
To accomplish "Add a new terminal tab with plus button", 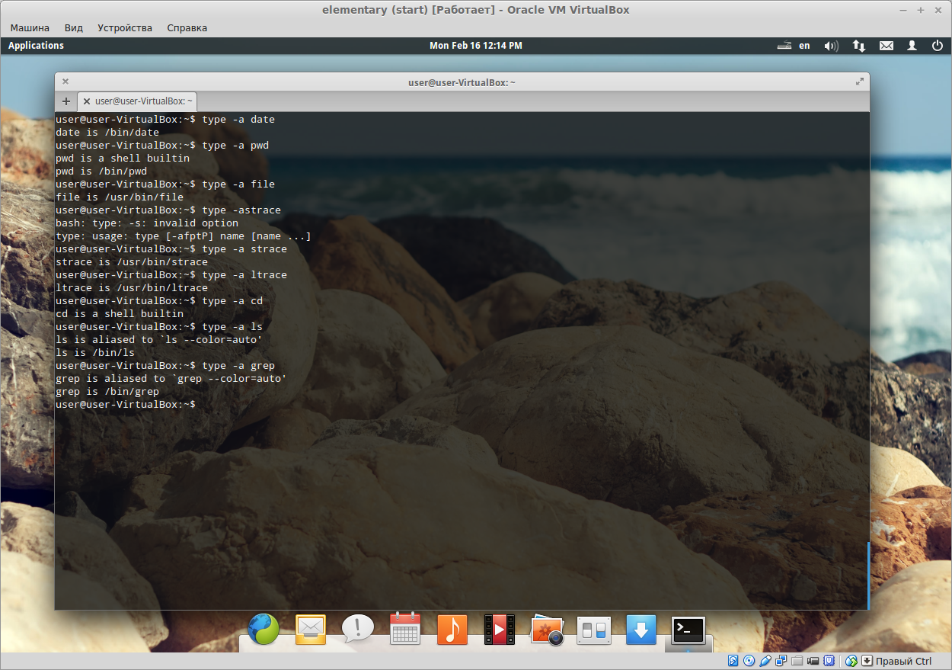I will coord(66,101).
